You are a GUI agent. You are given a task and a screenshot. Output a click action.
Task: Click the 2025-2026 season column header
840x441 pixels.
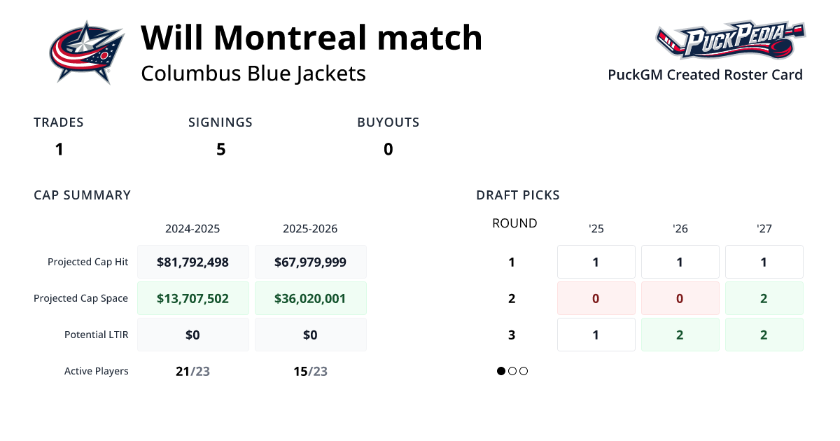(310, 229)
